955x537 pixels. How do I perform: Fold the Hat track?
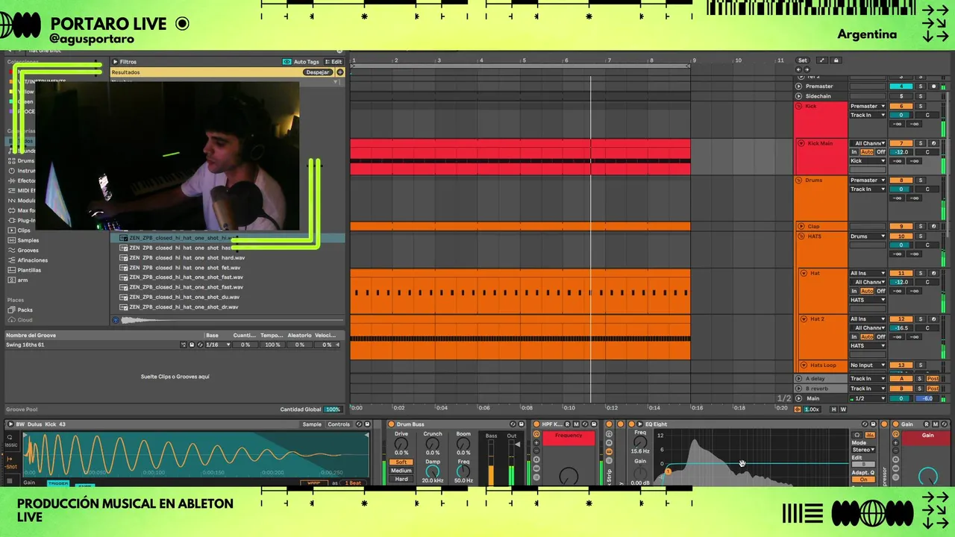[x=805, y=274]
